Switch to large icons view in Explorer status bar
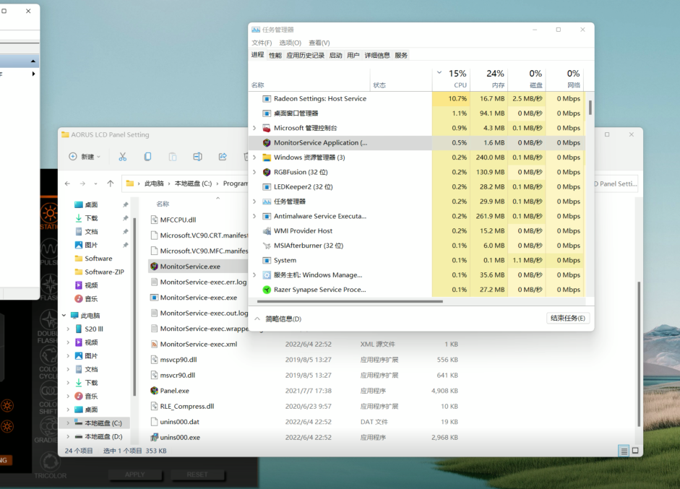 [x=634, y=451]
